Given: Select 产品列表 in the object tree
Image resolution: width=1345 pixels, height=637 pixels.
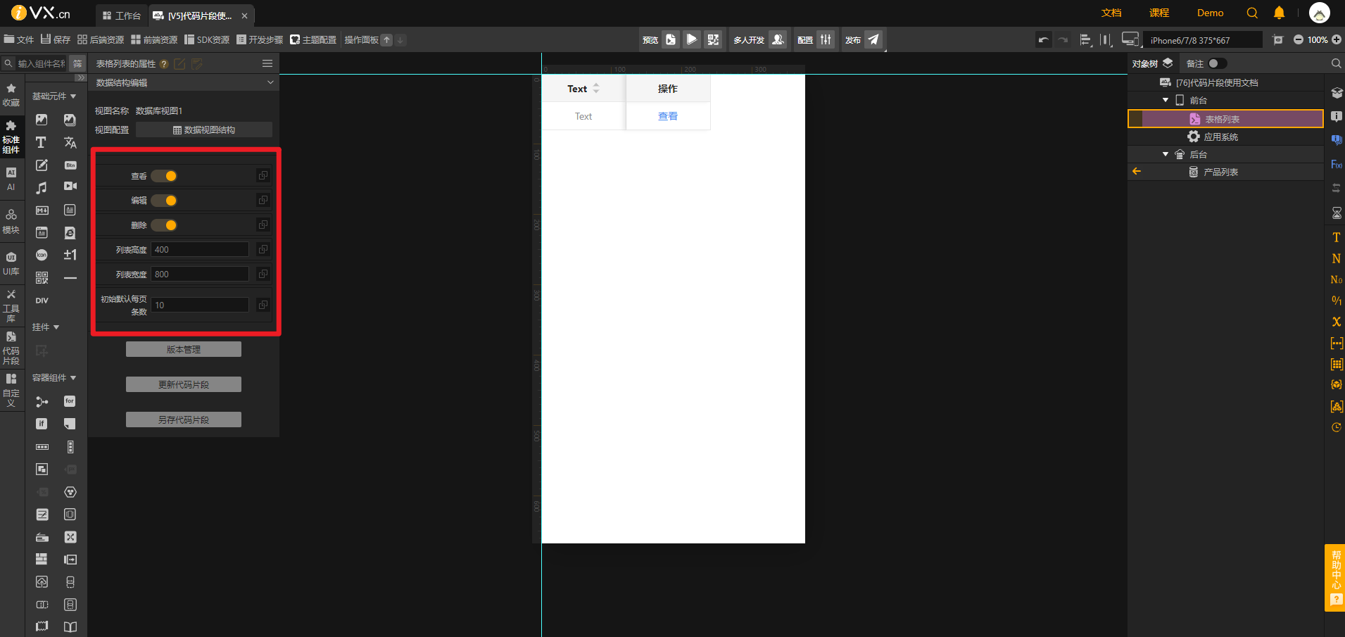Looking at the screenshot, I should pyautogui.click(x=1220, y=172).
